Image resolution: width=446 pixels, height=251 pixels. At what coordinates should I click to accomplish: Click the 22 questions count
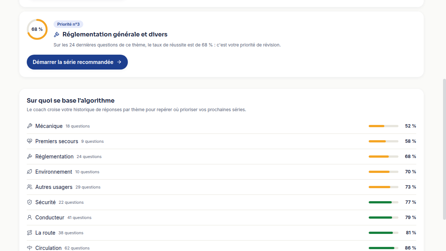[x=71, y=203]
